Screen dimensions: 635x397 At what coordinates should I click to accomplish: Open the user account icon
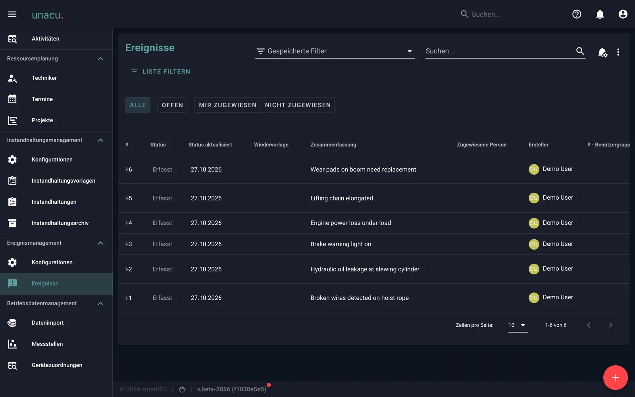click(623, 14)
